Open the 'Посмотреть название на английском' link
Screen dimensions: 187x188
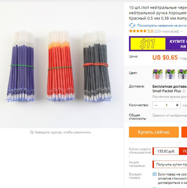pyautogui.click(x=162, y=26)
